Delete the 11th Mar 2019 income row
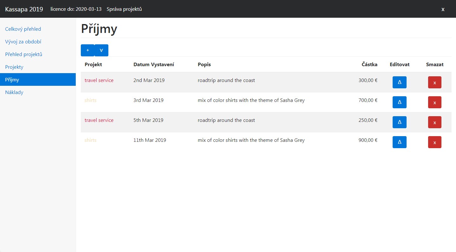Image resolution: width=456 pixels, height=252 pixels. click(434, 142)
